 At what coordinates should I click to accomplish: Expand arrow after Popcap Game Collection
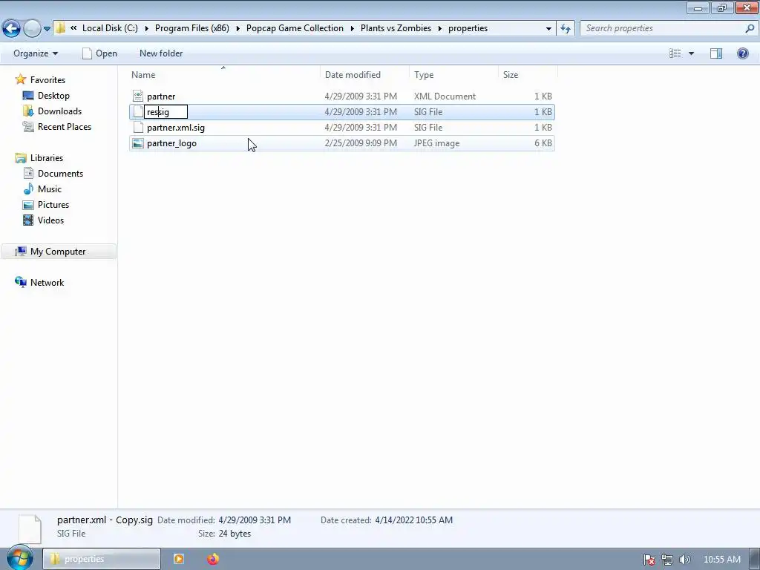click(x=352, y=28)
